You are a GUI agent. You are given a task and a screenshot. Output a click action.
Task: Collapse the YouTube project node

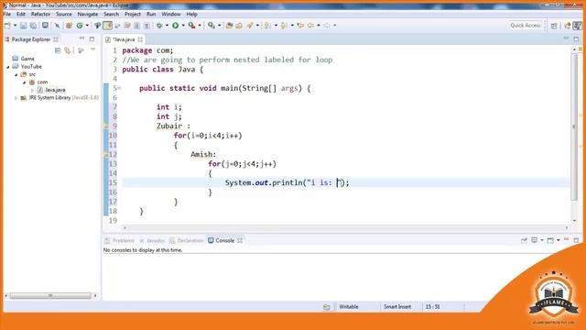coord(8,67)
